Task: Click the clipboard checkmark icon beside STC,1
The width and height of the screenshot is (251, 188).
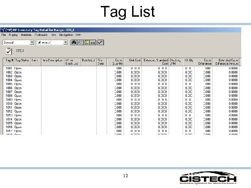Action: click(x=9, y=51)
